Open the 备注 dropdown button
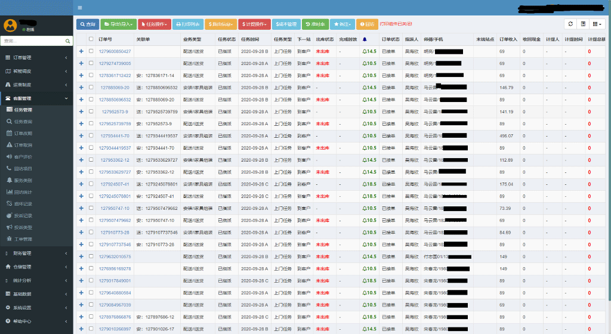The width and height of the screenshot is (611, 334). click(x=342, y=24)
